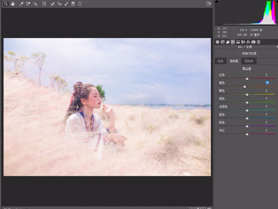Select the Hand tool
The width and height of the screenshot is (278, 209).
(x=12, y=3)
